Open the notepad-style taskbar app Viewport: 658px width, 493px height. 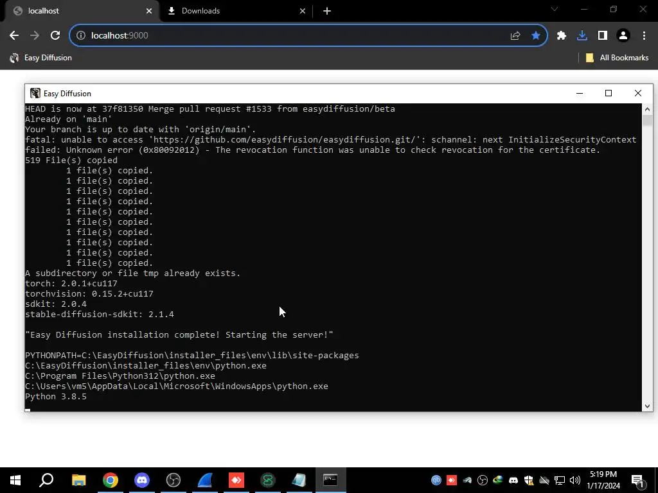[299, 480]
